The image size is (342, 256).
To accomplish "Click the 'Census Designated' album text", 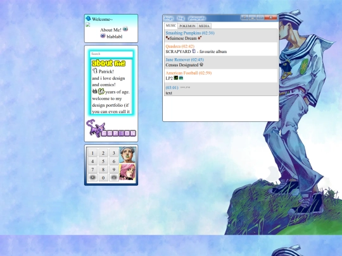I will [x=182, y=65].
